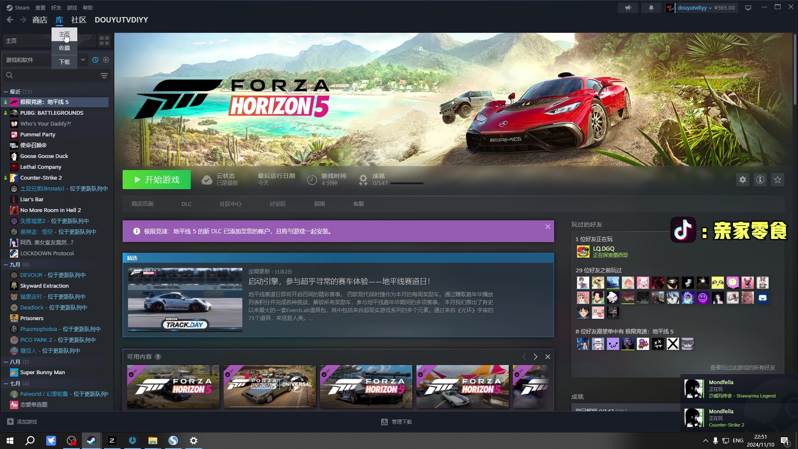Viewport: 798px width, 449px height.
Task: Click the game info icon next to the gear
Action: 760,180
